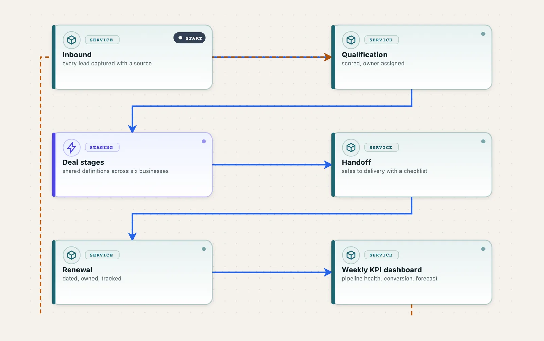Click 'pipeline health, conversion, forecast' text
This screenshot has width=544, height=341.
390,279
